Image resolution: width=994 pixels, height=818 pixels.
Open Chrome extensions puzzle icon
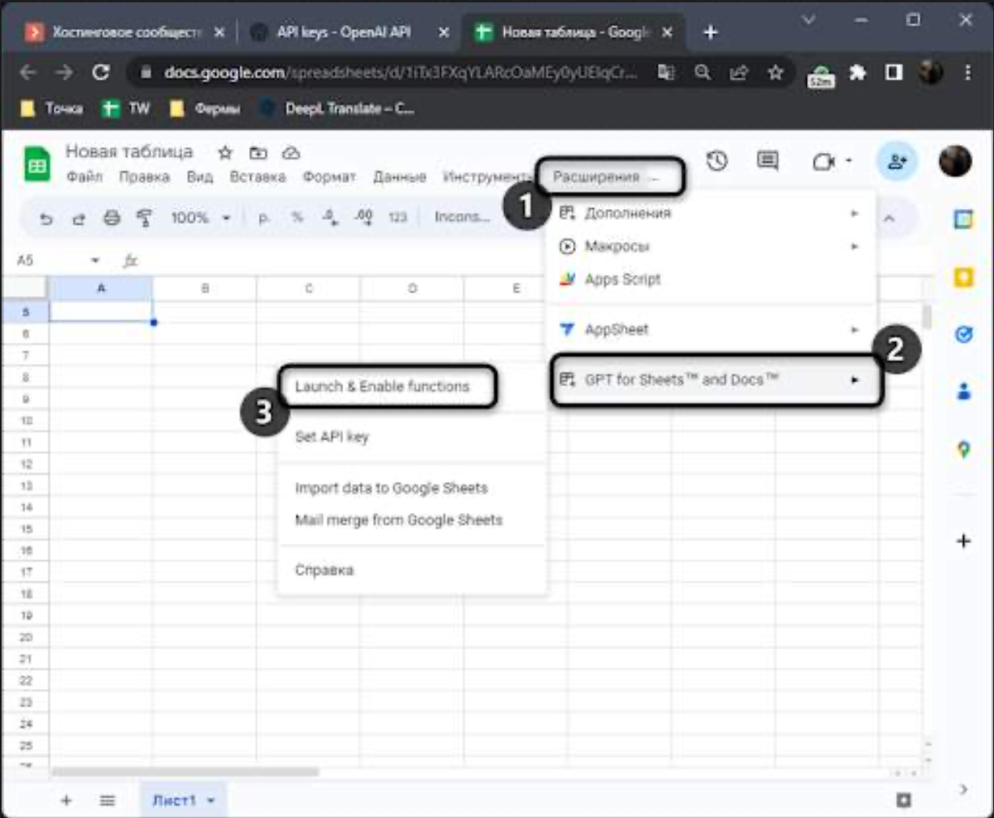[857, 73]
